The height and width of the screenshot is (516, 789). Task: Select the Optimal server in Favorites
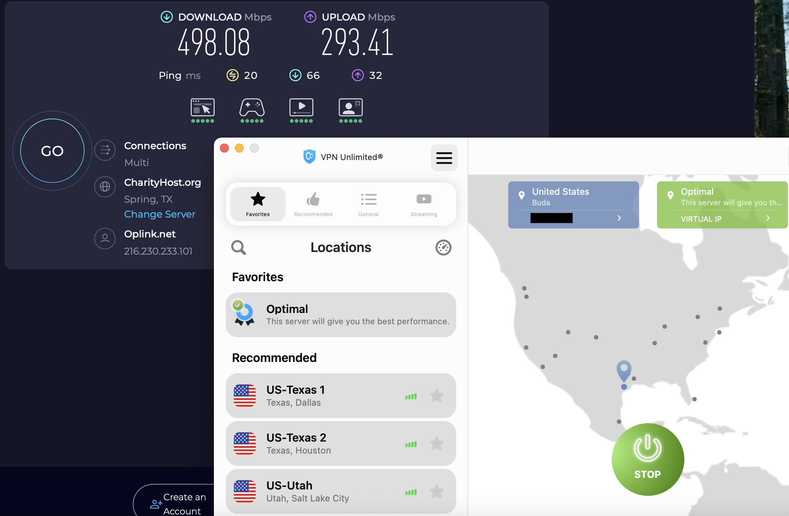(341, 315)
